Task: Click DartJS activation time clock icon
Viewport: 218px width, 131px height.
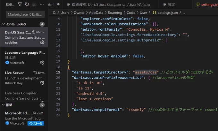Action: [34, 32]
